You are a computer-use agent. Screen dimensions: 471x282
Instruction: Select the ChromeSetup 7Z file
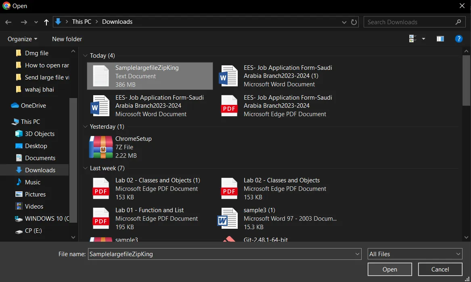(x=150, y=147)
